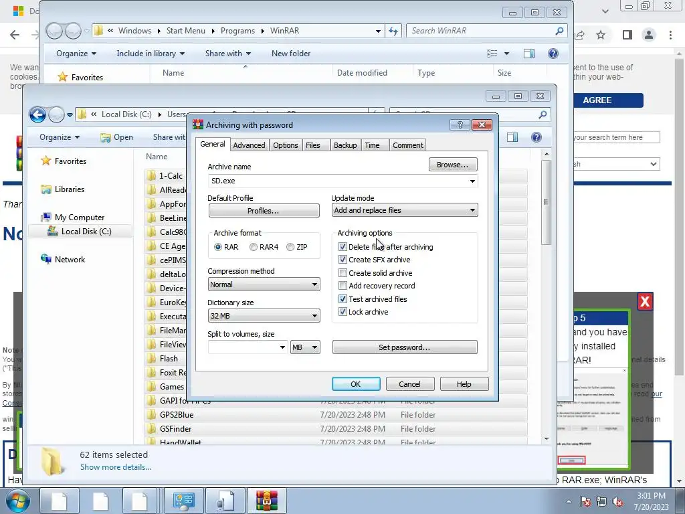Click Show more details link

tap(116, 467)
